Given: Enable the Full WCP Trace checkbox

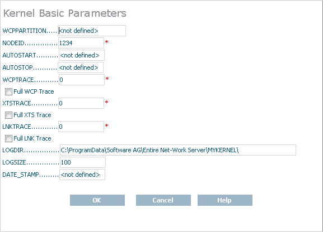Looking at the screenshot, I should 8,91.
